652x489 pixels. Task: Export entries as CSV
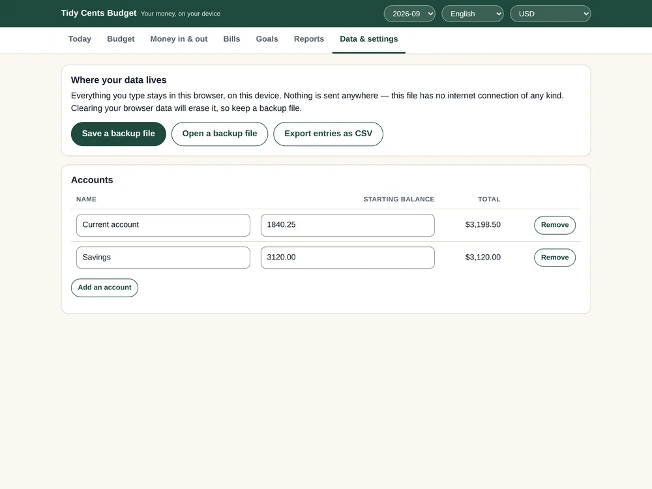click(328, 134)
